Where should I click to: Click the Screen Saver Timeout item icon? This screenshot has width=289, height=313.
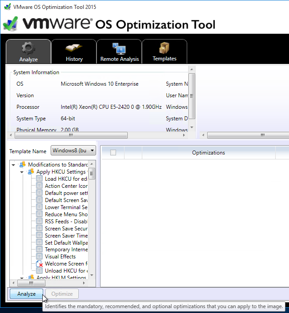click(x=40, y=235)
